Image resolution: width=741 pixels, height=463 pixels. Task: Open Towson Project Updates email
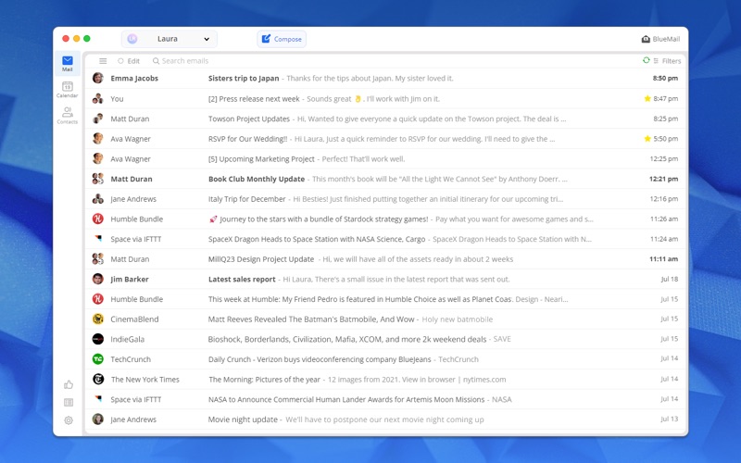(385, 119)
